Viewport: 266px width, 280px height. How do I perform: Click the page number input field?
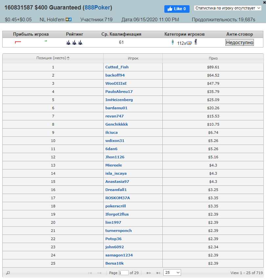click(124, 273)
